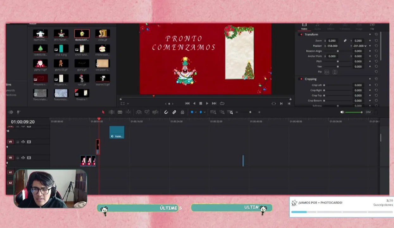Open the flag color dropdown arrow
Viewport: 394px width, 228px height.
point(196,112)
